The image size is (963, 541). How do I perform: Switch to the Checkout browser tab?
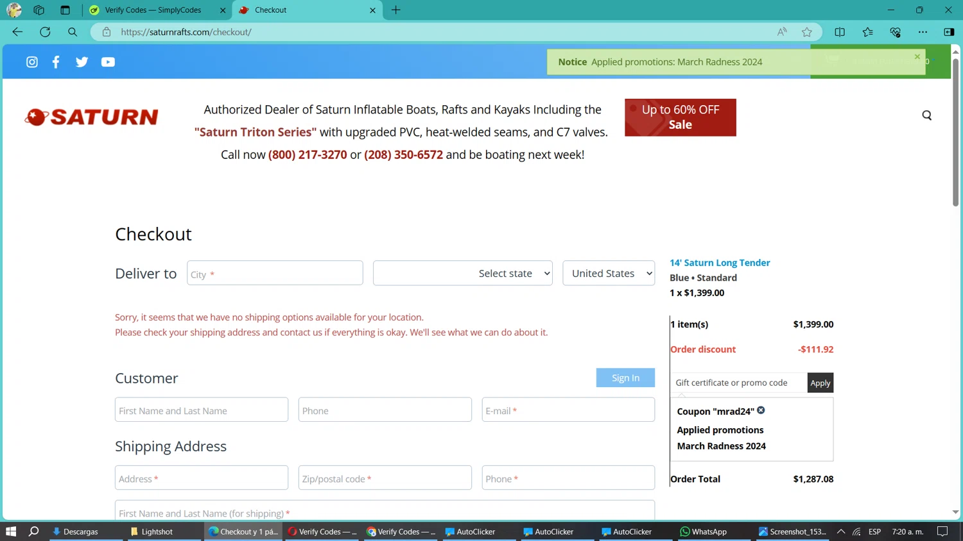coord(308,10)
